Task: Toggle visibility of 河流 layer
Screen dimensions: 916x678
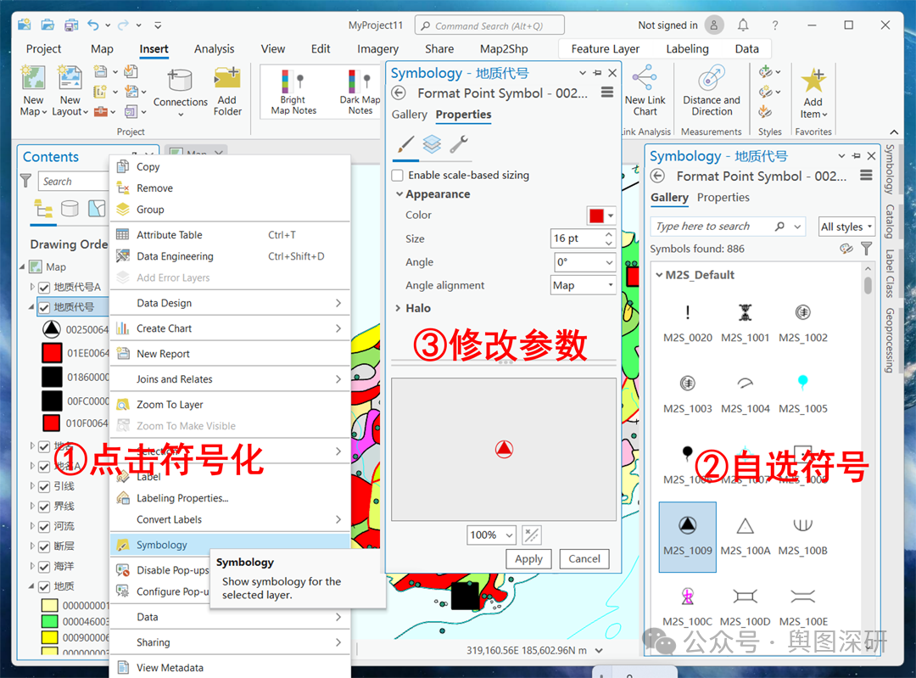Action: point(44,526)
